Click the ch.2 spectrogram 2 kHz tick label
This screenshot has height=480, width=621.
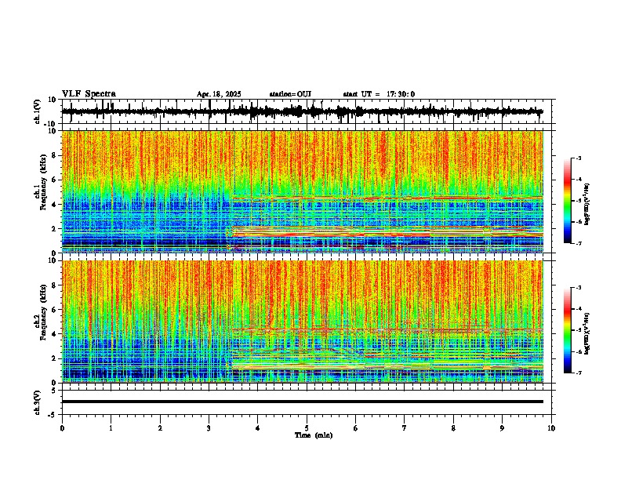click(54, 358)
